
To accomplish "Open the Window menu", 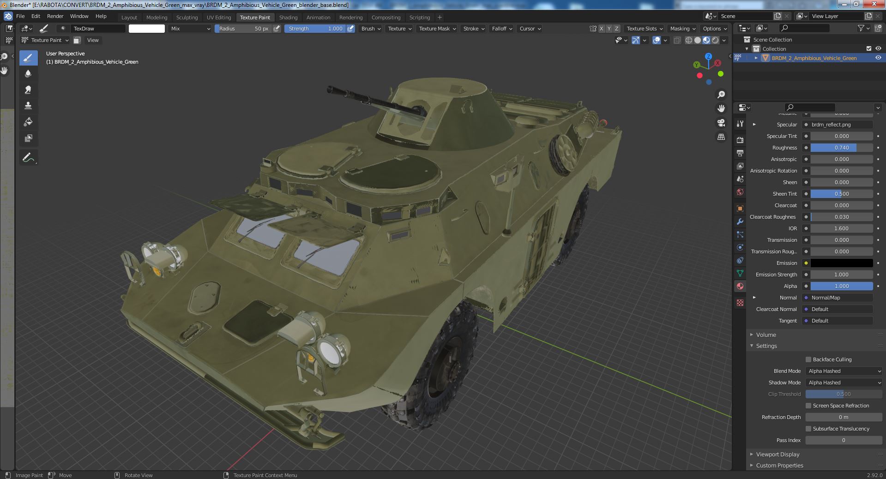I will (x=79, y=16).
